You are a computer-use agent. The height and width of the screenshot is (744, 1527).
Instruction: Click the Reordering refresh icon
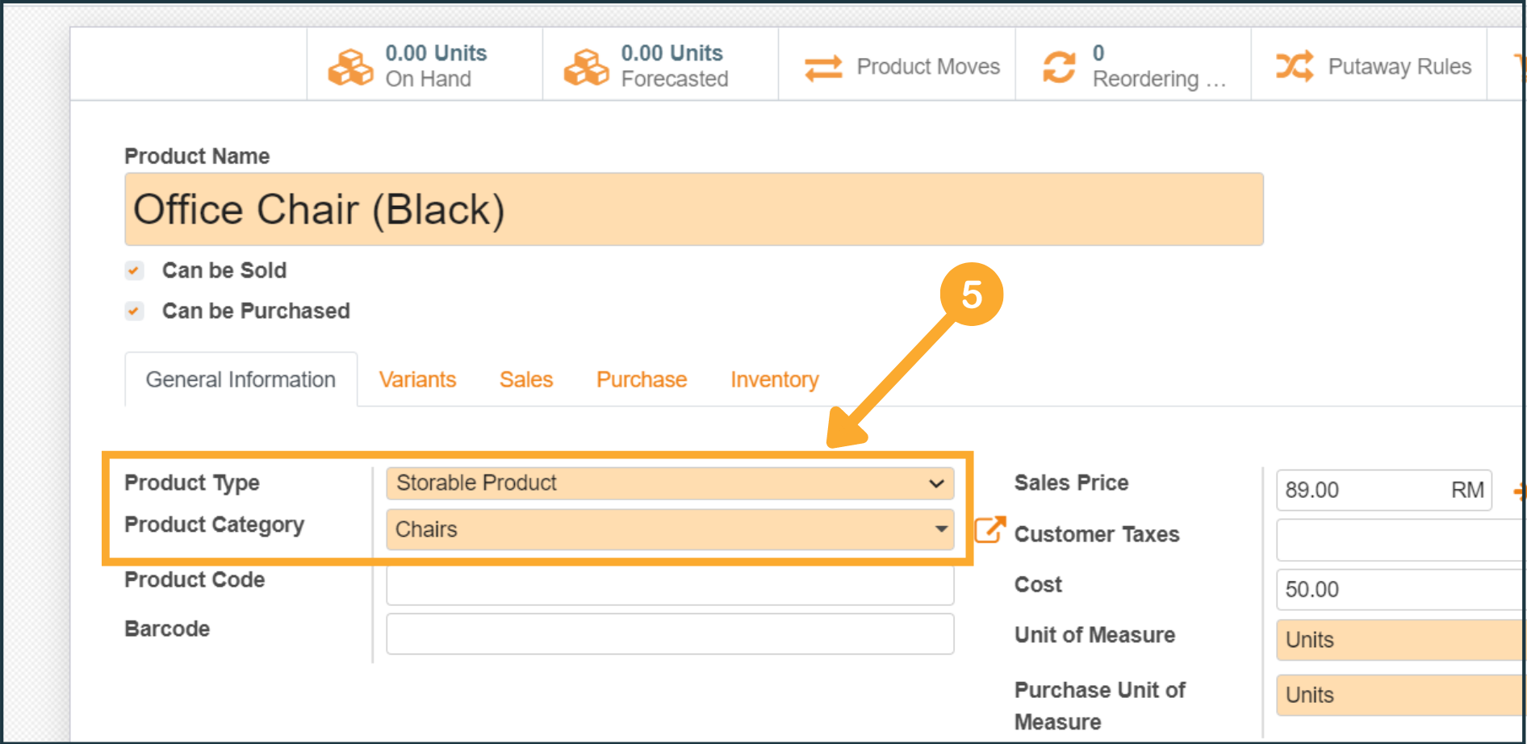[x=1059, y=66]
